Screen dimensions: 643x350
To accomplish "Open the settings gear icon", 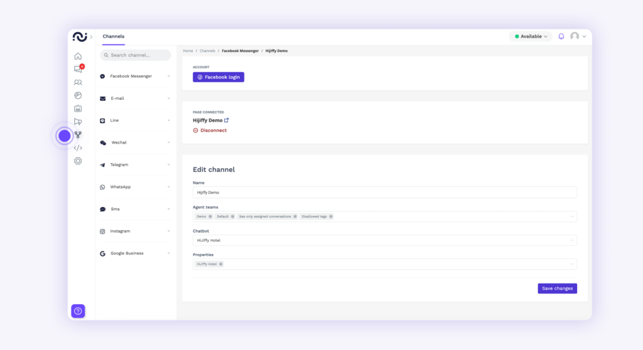I will [x=78, y=161].
